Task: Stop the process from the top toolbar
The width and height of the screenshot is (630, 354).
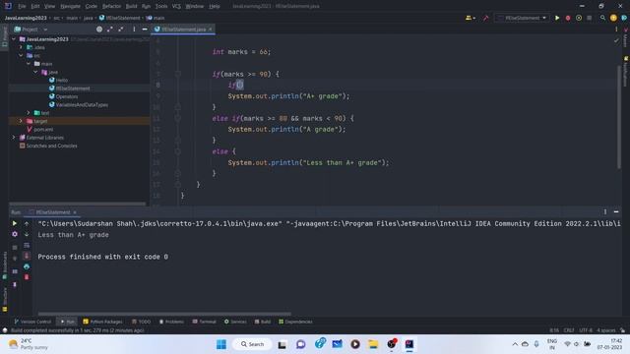Action: click(x=589, y=18)
